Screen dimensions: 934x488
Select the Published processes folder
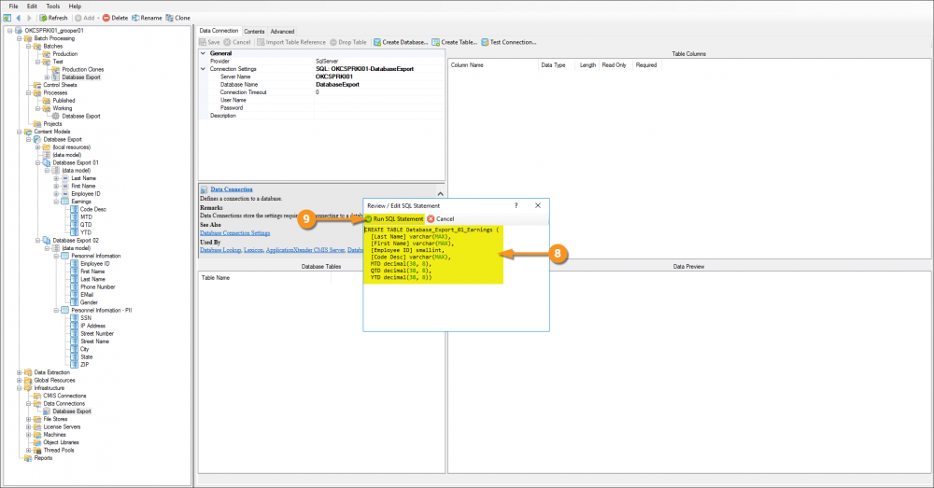[64, 101]
